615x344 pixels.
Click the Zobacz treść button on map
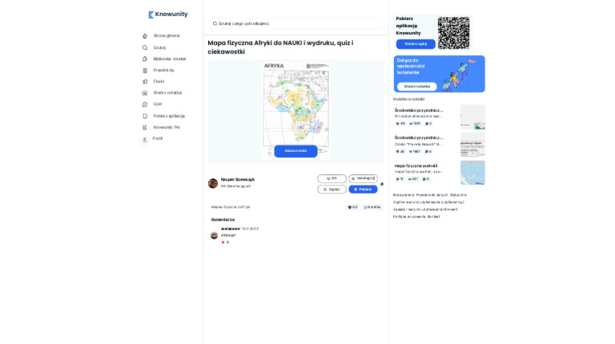click(x=295, y=151)
